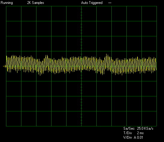Click the waveform end at the grid's right edge
This screenshot has width=164, height=142.
click(x=156, y=64)
